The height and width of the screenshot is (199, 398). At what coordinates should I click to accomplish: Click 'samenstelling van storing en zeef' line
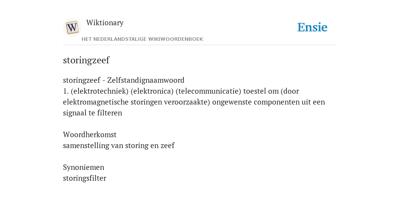click(119, 145)
